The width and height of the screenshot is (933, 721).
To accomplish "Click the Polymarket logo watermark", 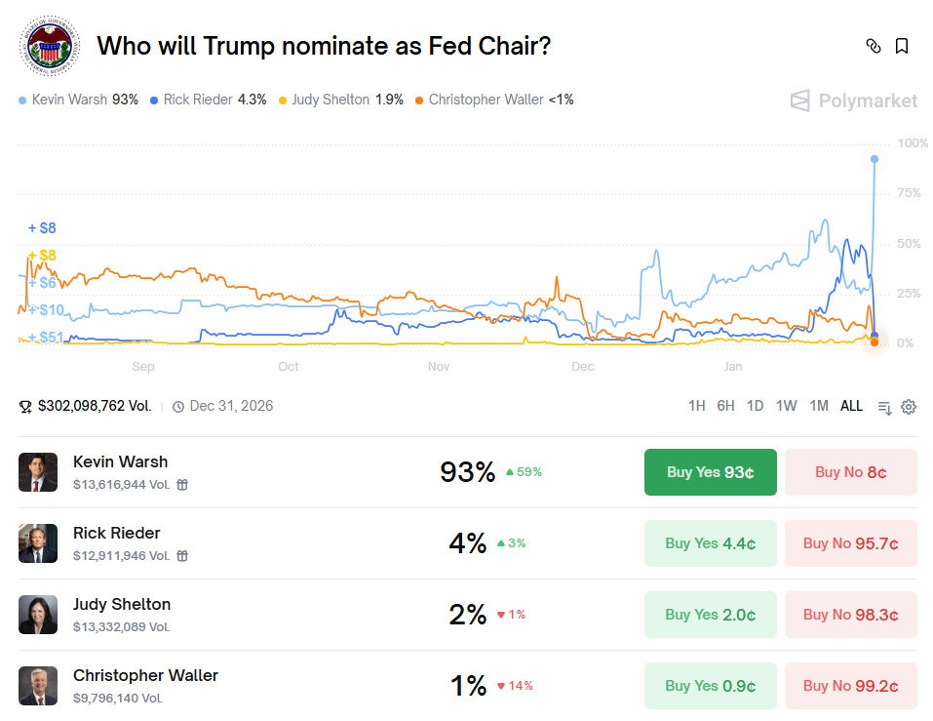I will (x=853, y=100).
